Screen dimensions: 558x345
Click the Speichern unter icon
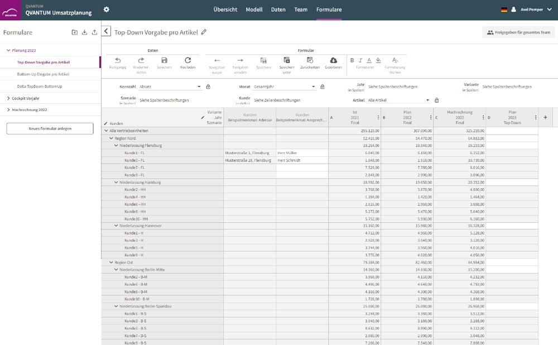287,60
